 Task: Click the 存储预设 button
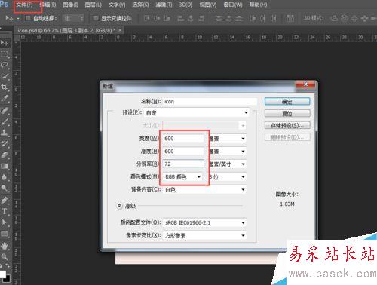[x=287, y=125]
